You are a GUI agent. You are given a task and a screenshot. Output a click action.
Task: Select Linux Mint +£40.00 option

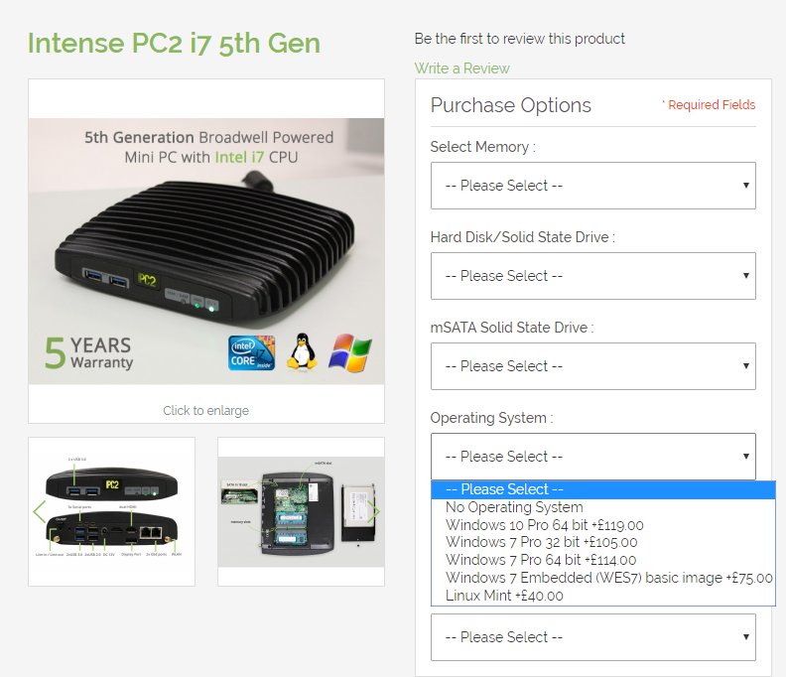tap(504, 596)
